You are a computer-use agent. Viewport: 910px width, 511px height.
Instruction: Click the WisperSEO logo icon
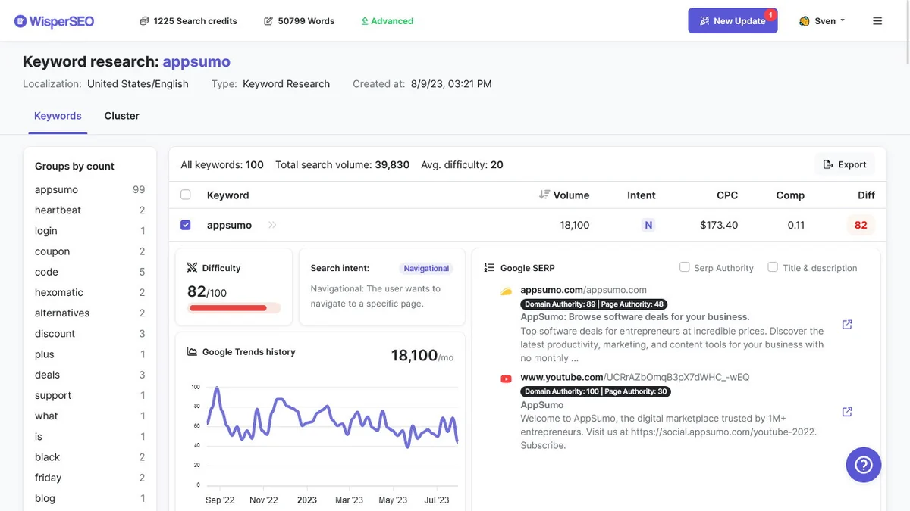pos(20,21)
